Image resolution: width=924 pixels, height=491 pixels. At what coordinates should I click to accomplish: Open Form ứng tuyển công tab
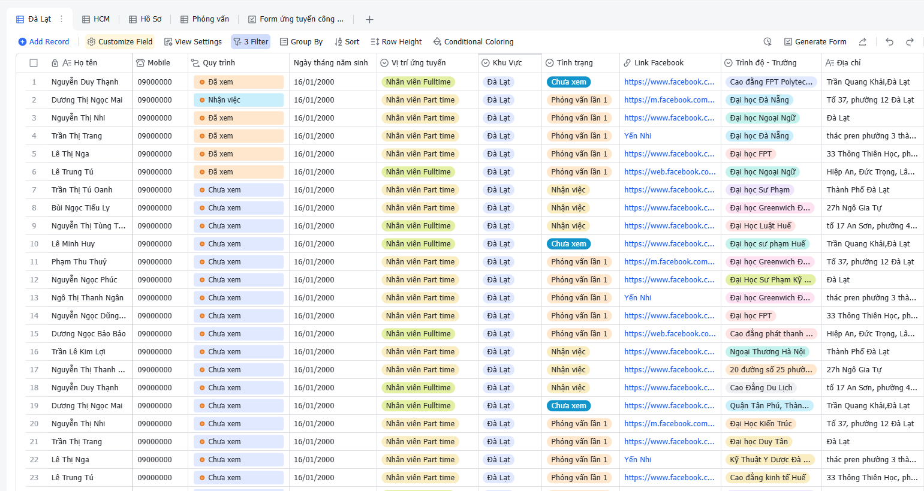click(x=296, y=19)
